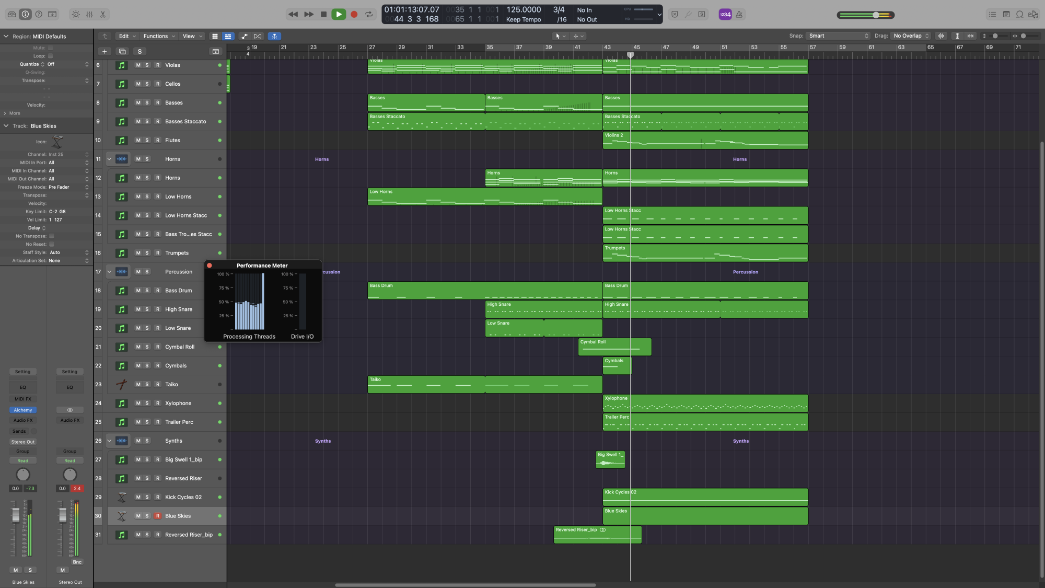Adjust the master volume slider

click(875, 15)
